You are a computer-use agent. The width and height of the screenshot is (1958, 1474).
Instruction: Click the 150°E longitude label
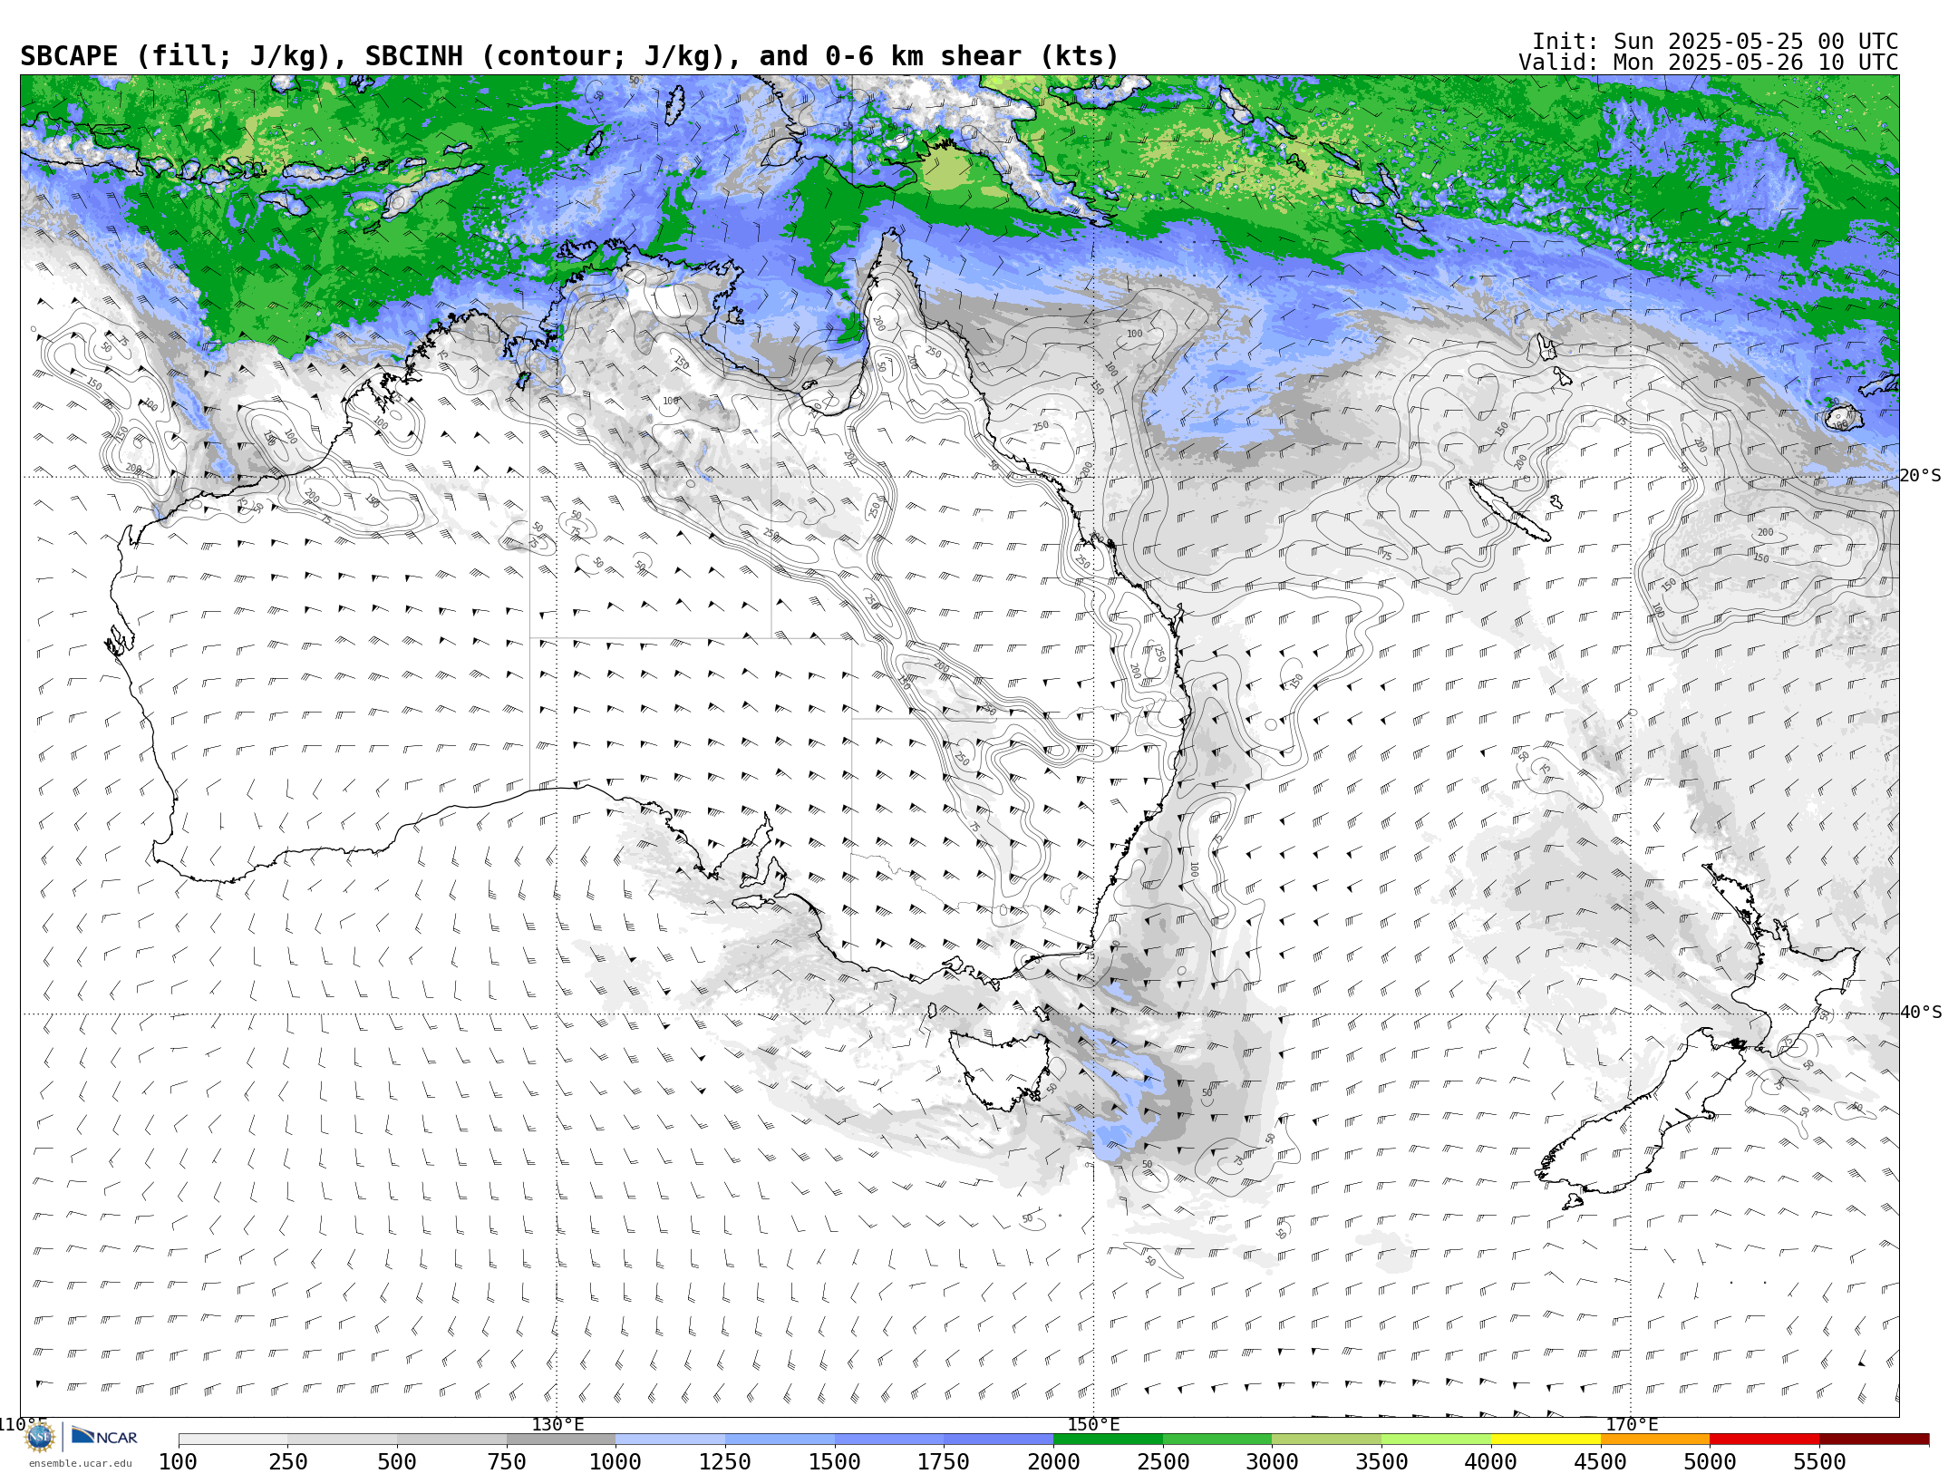[x=1094, y=1424]
